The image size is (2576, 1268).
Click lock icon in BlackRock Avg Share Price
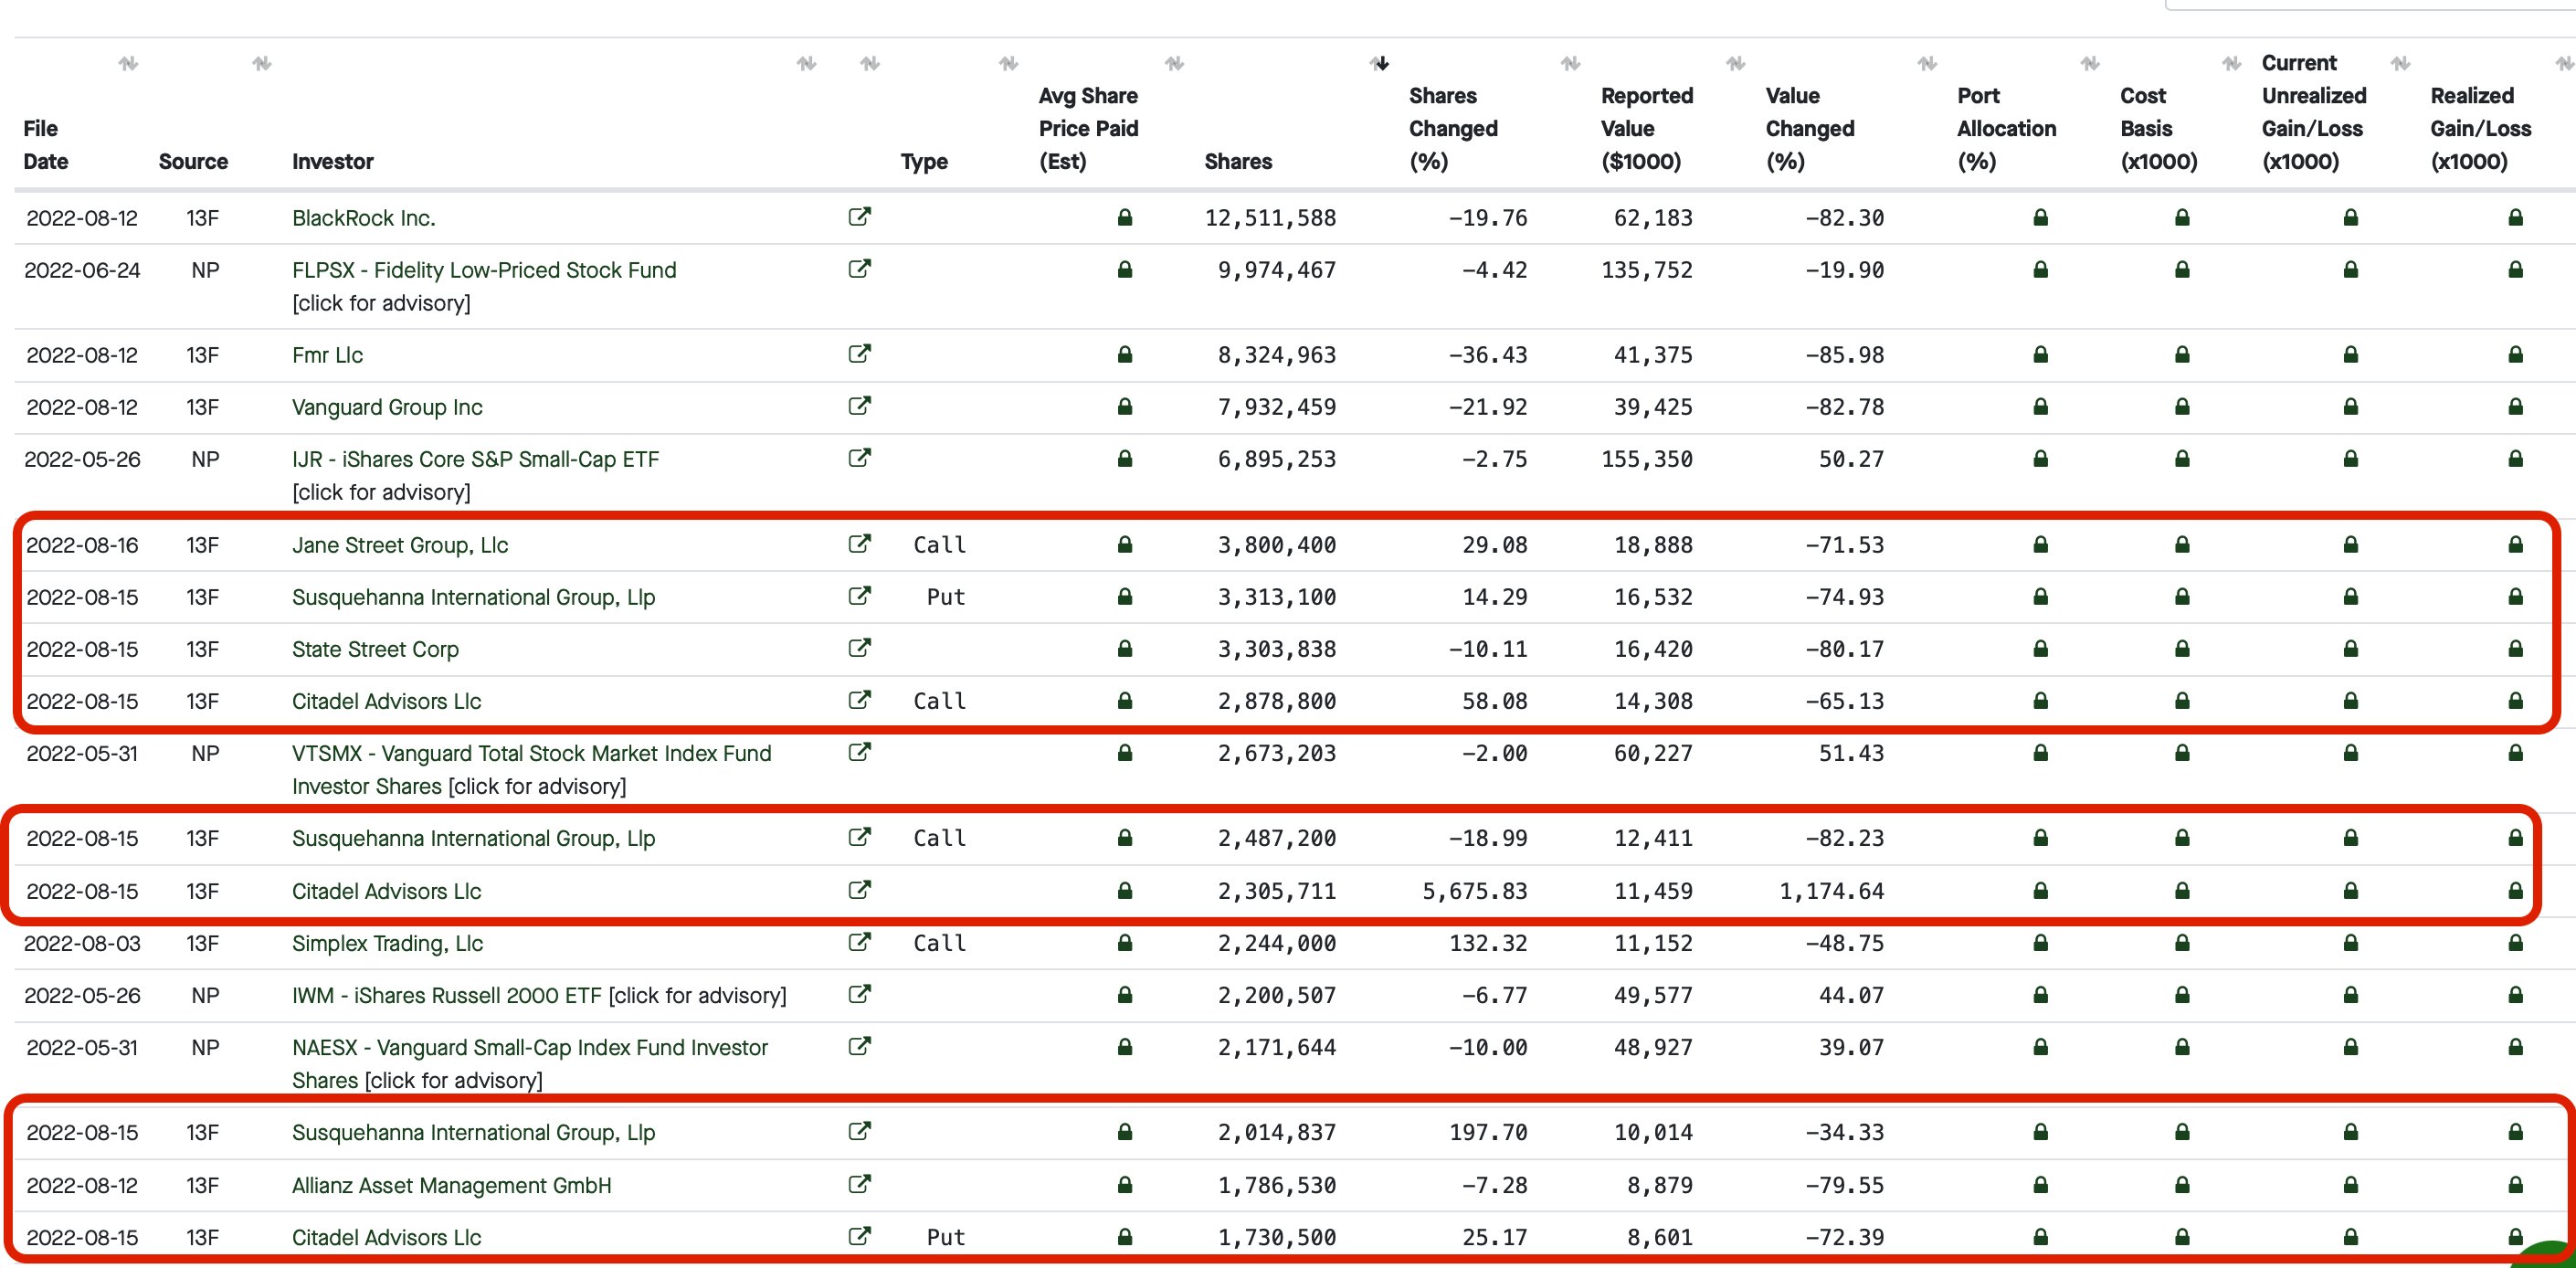(x=1124, y=218)
